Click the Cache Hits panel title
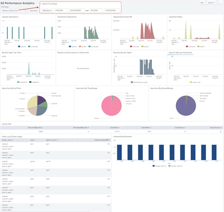Image resolution: width=224 pixels, height=212 pixels. tap(7, 124)
